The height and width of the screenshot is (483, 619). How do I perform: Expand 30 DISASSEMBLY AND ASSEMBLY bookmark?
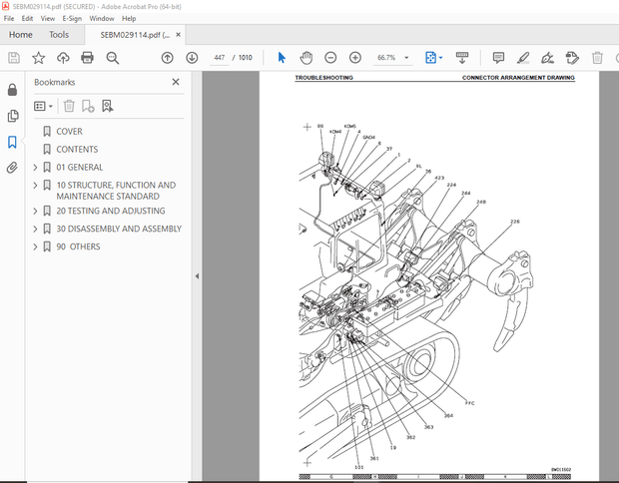coord(35,229)
